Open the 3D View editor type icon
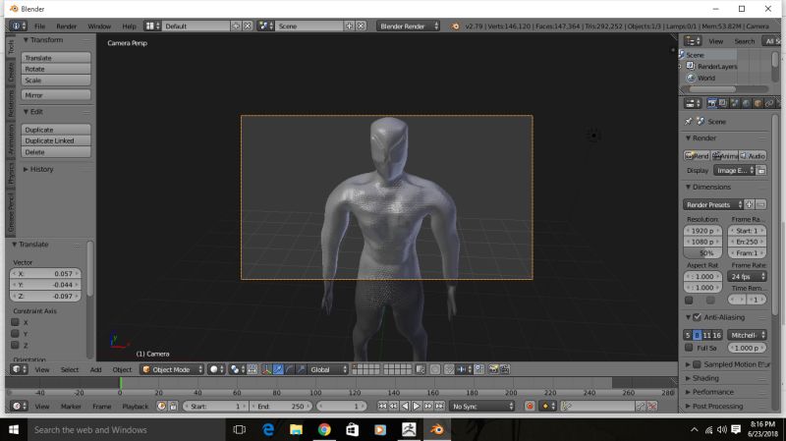 coord(19,369)
